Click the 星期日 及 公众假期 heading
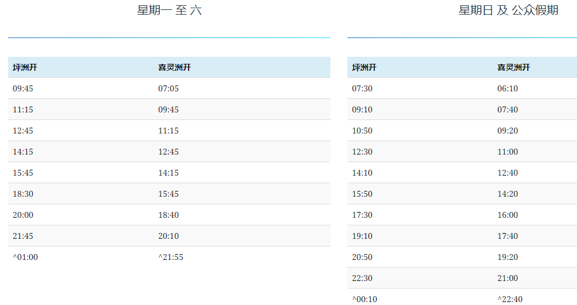The width and height of the screenshot is (577, 305). tap(508, 10)
